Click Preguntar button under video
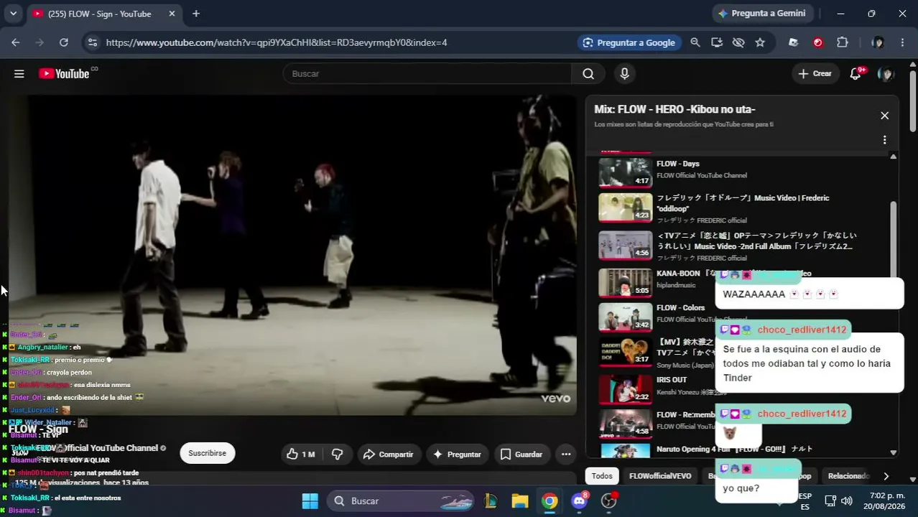 (457, 454)
